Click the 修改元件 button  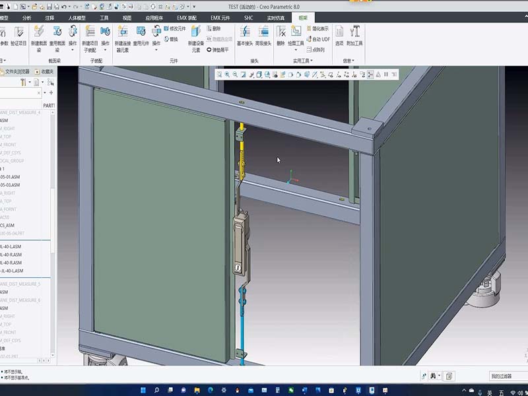(x=175, y=29)
